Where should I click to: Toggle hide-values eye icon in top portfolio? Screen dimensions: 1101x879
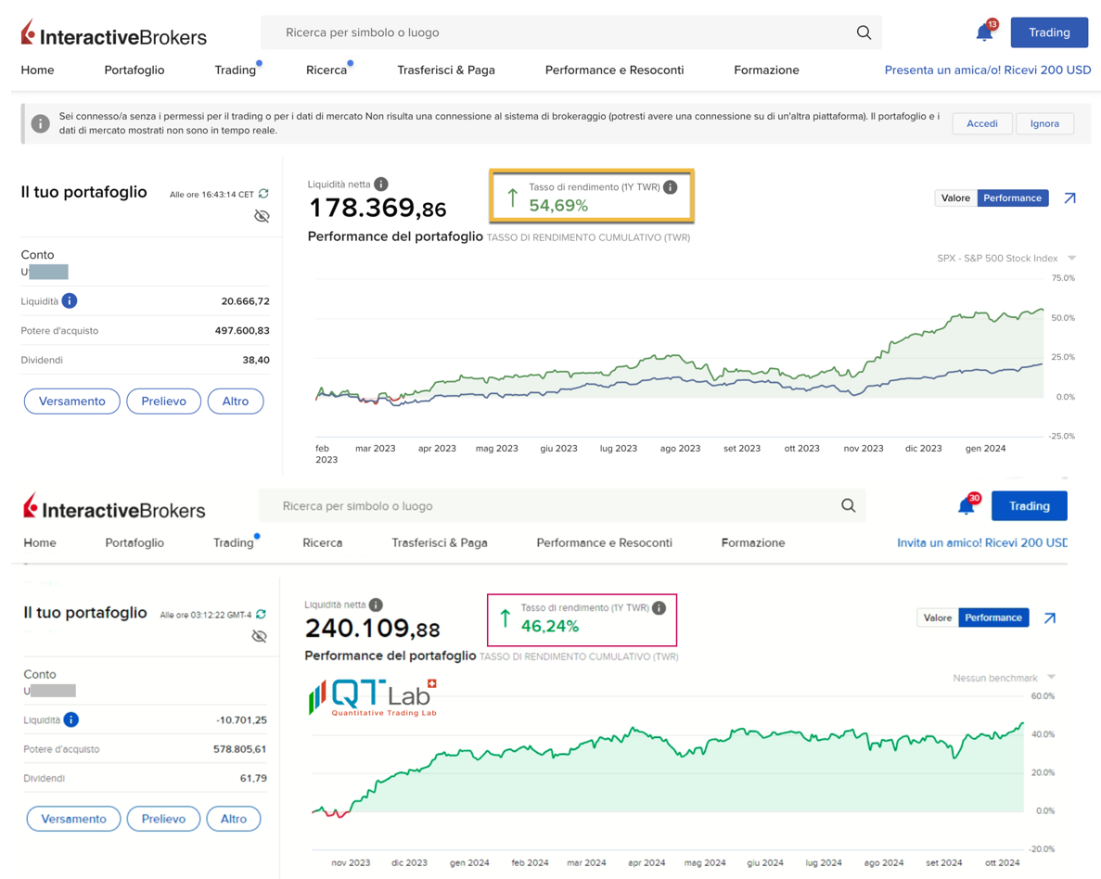262,217
